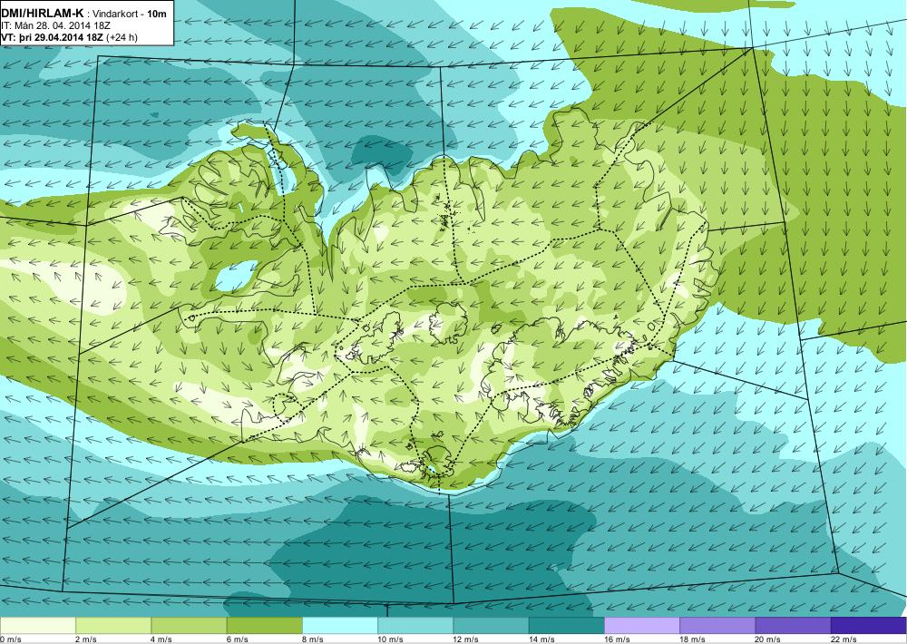Click the '12 m/s' legend label

[466, 639]
